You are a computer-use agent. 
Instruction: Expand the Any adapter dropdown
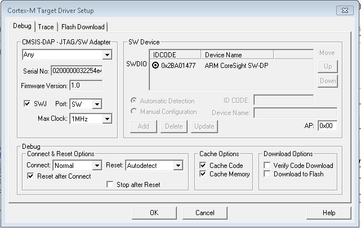pyautogui.click(x=67, y=54)
